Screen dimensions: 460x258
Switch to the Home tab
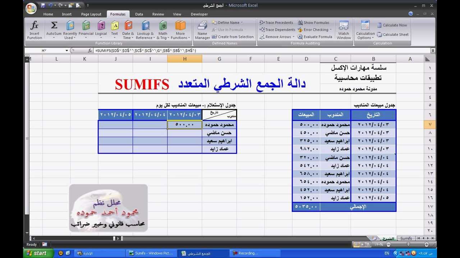[x=48, y=14]
